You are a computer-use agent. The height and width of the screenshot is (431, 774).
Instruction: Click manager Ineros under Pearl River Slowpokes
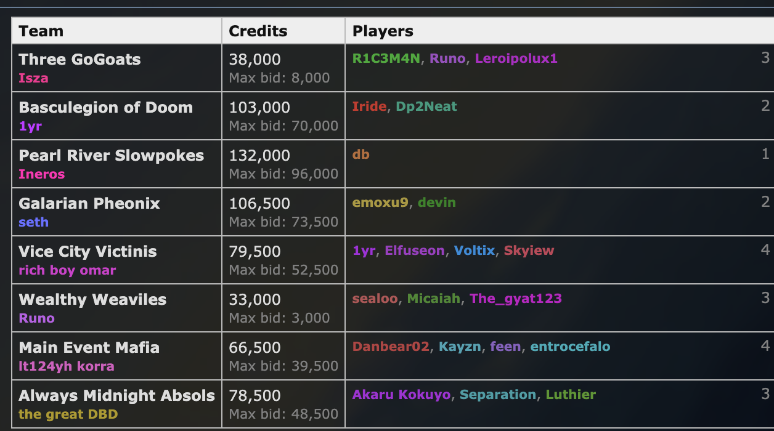[x=42, y=174]
